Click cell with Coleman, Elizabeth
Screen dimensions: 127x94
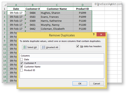[57, 29]
